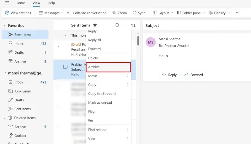Click the Hello message body text

point(163,56)
